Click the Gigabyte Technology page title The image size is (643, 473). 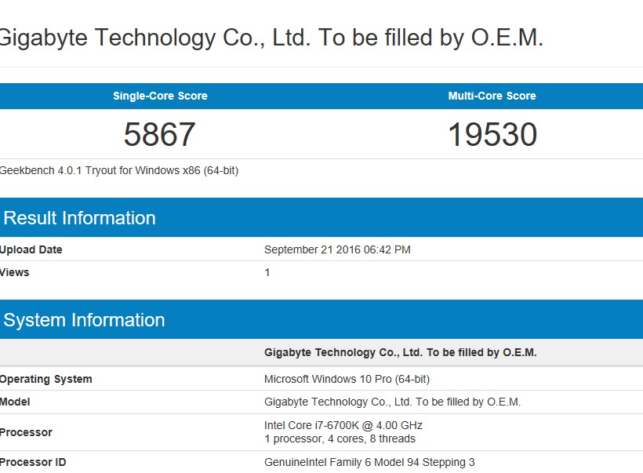click(271, 38)
